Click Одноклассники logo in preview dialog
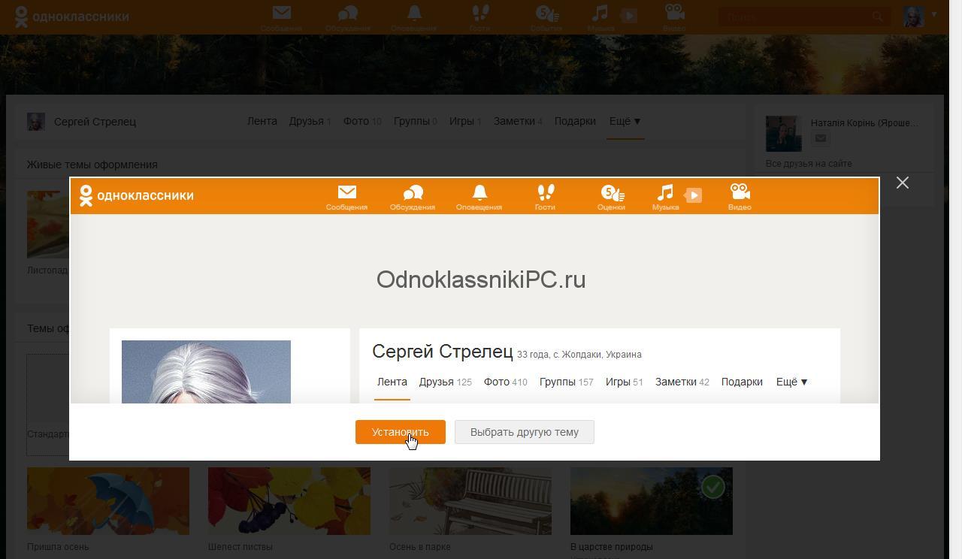Image resolution: width=962 pixels, height=559 pixels. pyautogui.click(x=137, y=195)
